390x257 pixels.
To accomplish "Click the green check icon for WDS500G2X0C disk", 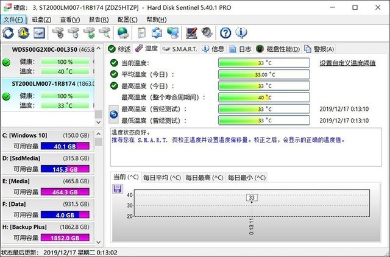I will pyautogui.click(x=6, y=62).
